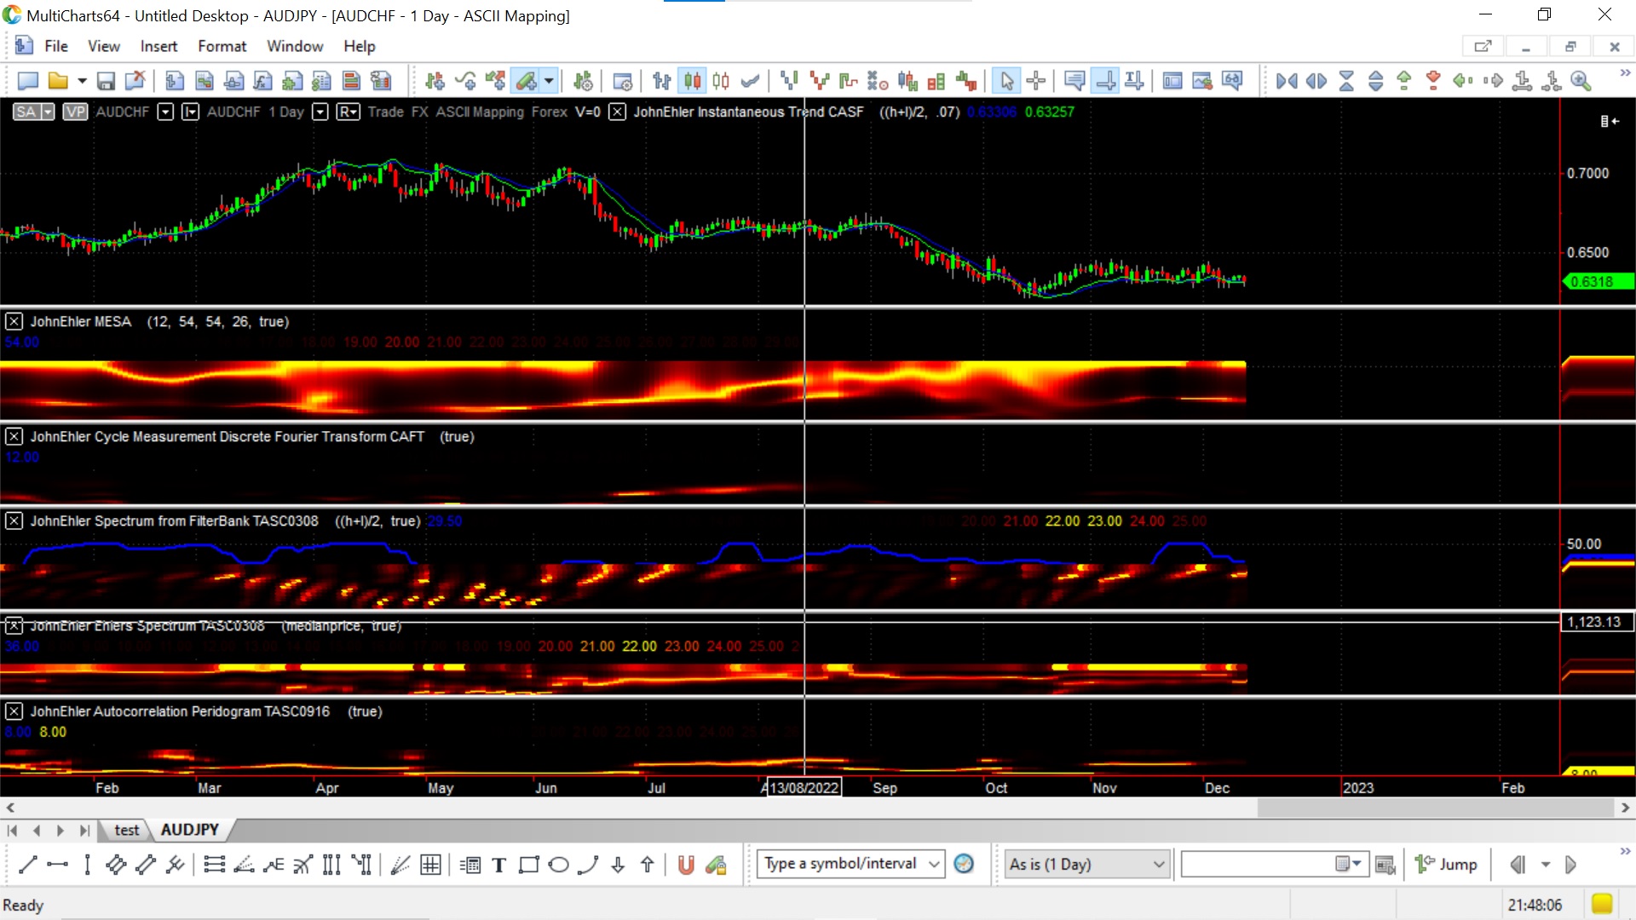The width and height of the screenshot is (1636, 920).
Task: Click the horizontal chart scrollbar thumb
Action: point(1434,808)
